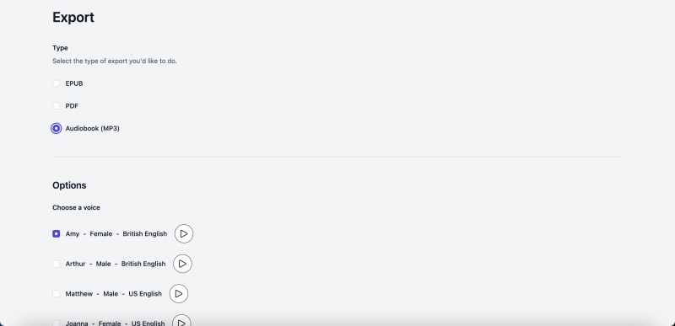Select the EPUB radio button circle

(x=56, y=83)
